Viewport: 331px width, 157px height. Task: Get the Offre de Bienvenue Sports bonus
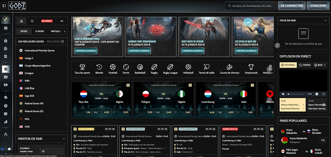(86, 51)
